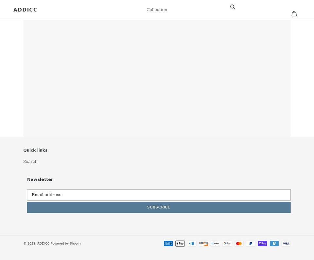Click the Mastercard payment icon
The image size is (314, 260).
(239, 243)
